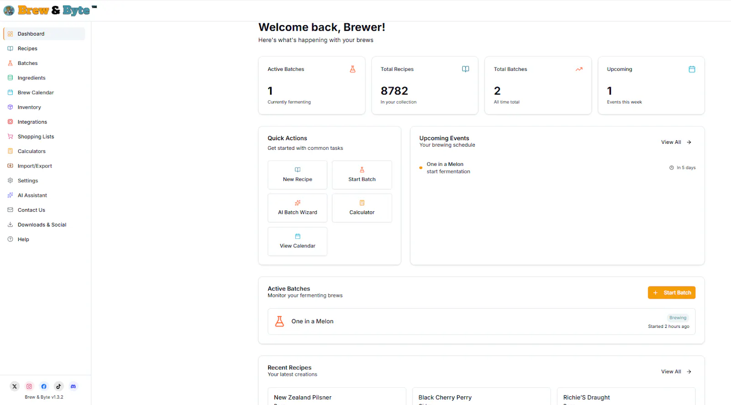
Task: Click the Brew & Byte logo
Action: coord(50,10)
